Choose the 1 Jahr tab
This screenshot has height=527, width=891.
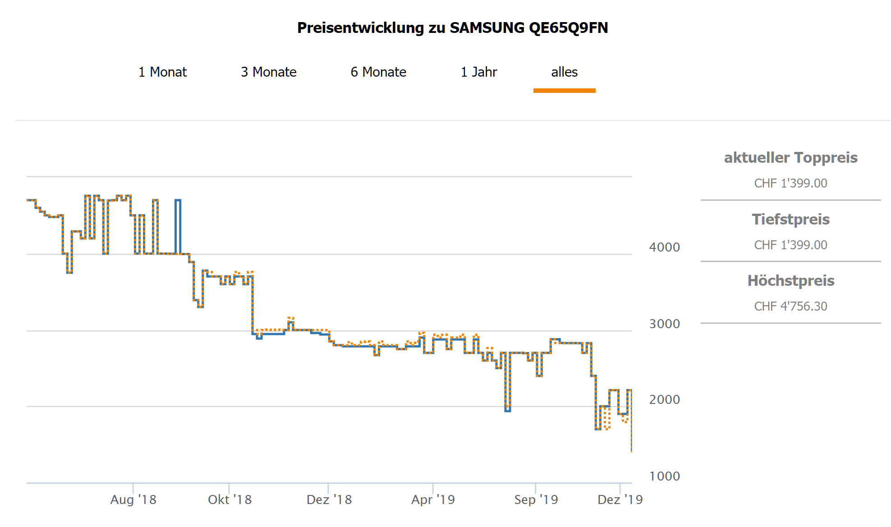click(x=479, y=72)
